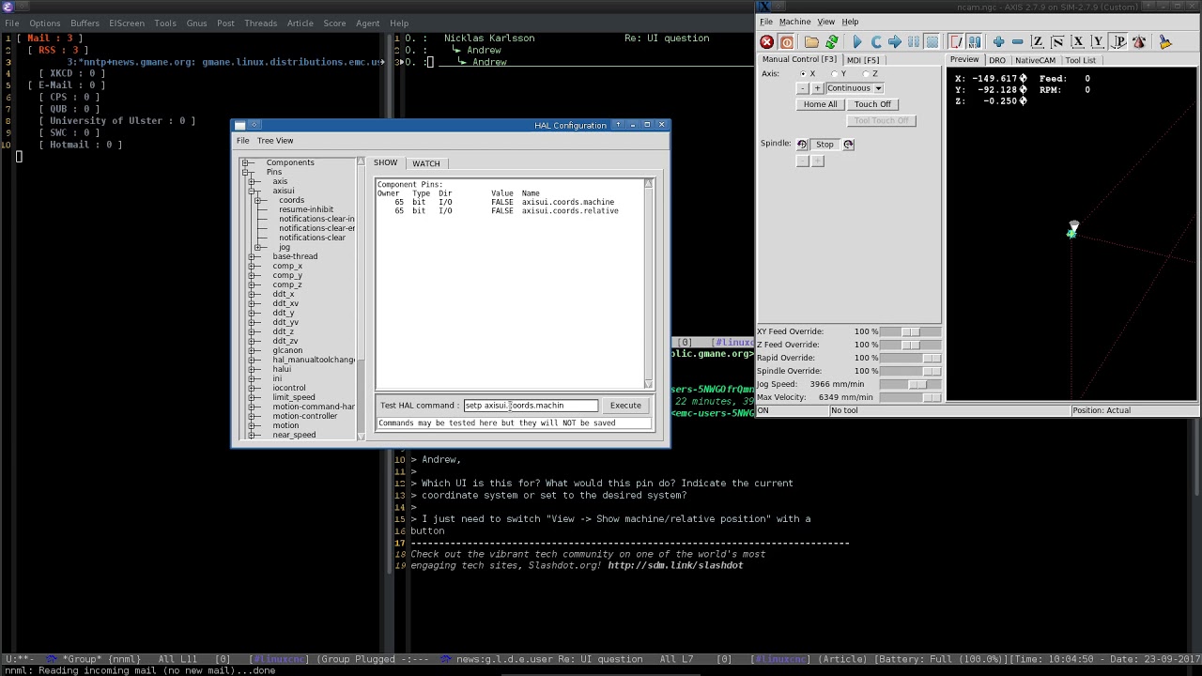The image size is (1202, 676).
Task: Pause program with the pause bars icon
Action: [x=914, y=42]
